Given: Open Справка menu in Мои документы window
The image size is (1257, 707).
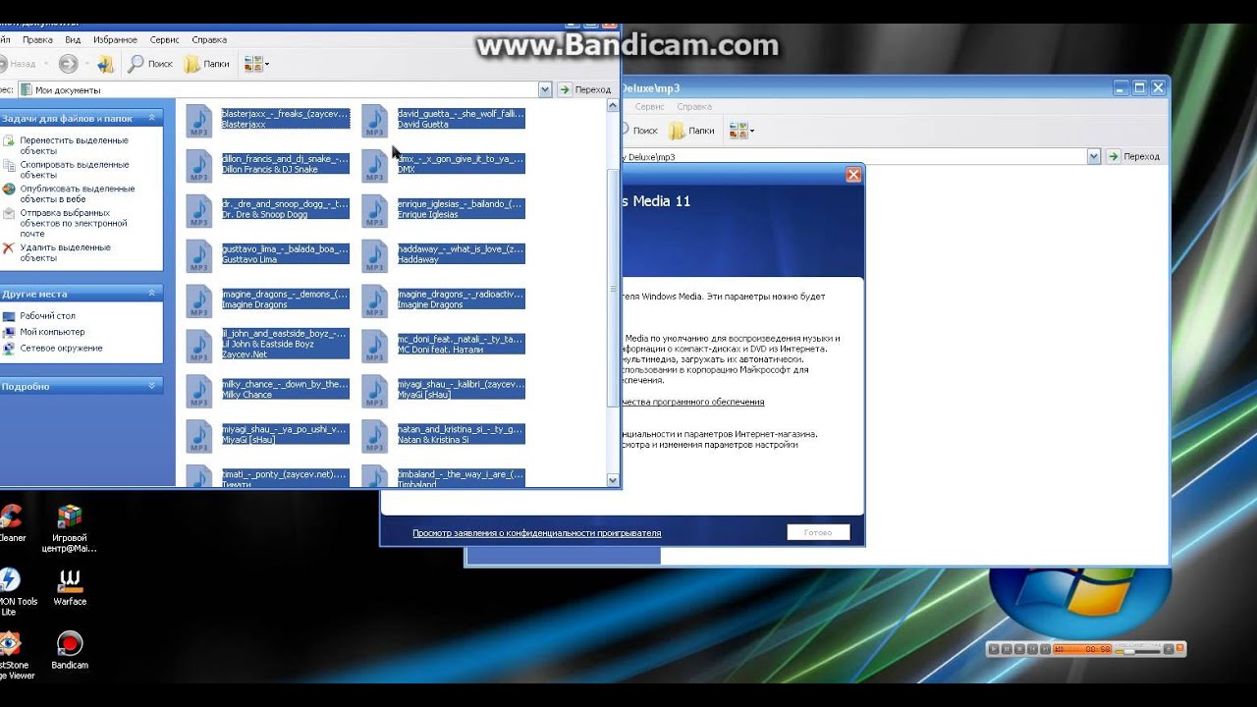Looking at the screenshot, I should 209,40.
